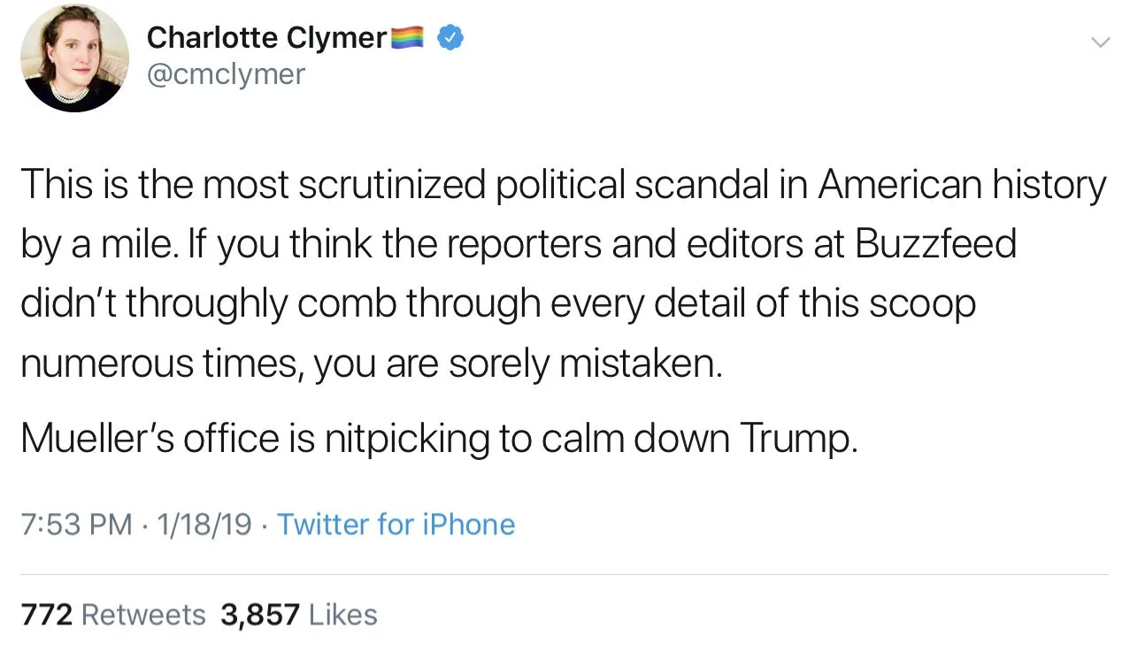Click the 1/18/19 tweet date
Screen dimensions: 1130x651
(x=203, y=525)
